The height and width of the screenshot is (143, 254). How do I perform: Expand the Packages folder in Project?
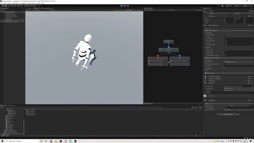coord(1,136)
